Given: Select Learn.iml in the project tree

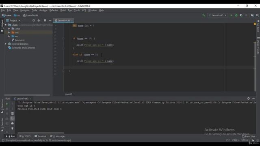Looking at the screenshot, I should (18, 40).
